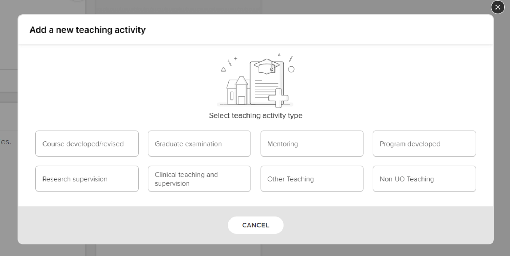Choose Graduate examination option
510x256 pixels.
(x=199, y=143)
